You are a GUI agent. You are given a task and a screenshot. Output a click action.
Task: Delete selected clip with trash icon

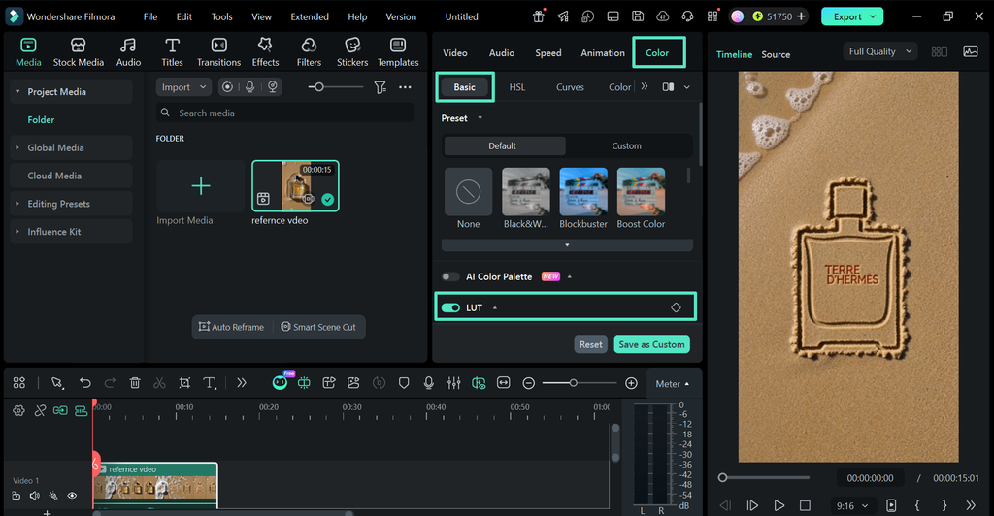point(134,382)
